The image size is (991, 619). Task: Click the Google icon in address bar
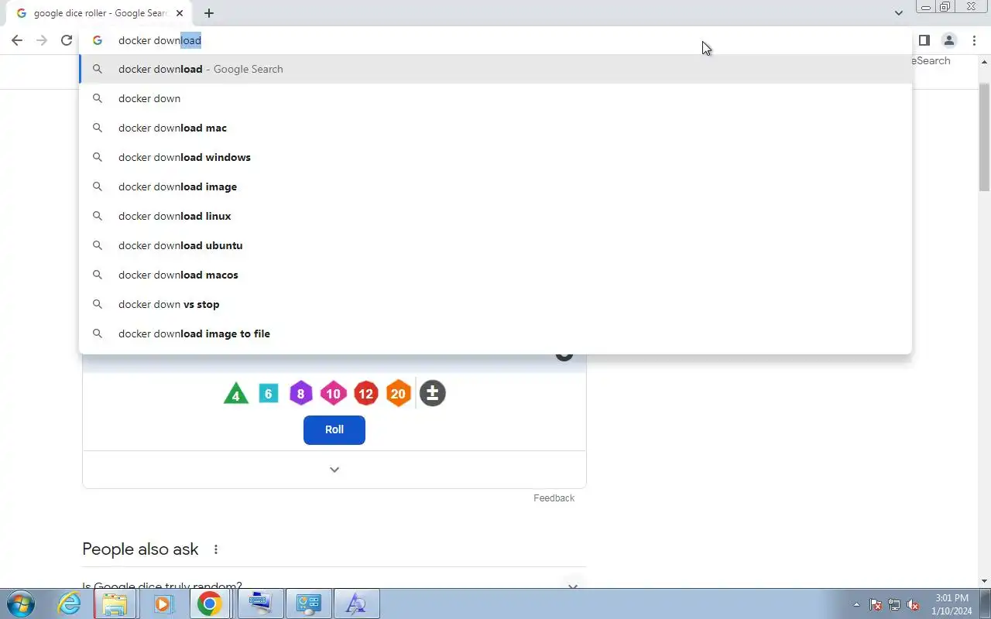coord(98,40)
